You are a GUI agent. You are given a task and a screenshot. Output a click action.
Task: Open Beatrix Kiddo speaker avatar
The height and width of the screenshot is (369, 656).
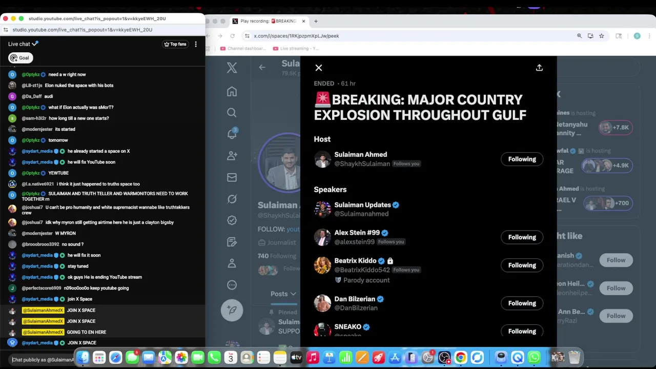click(x=322, y=265)
